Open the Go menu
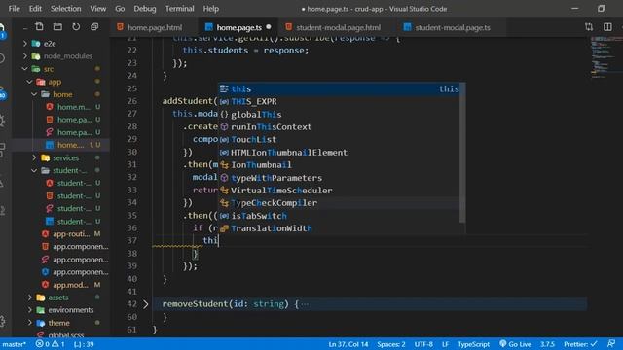623x350 pixels. (x=120, y=9)
